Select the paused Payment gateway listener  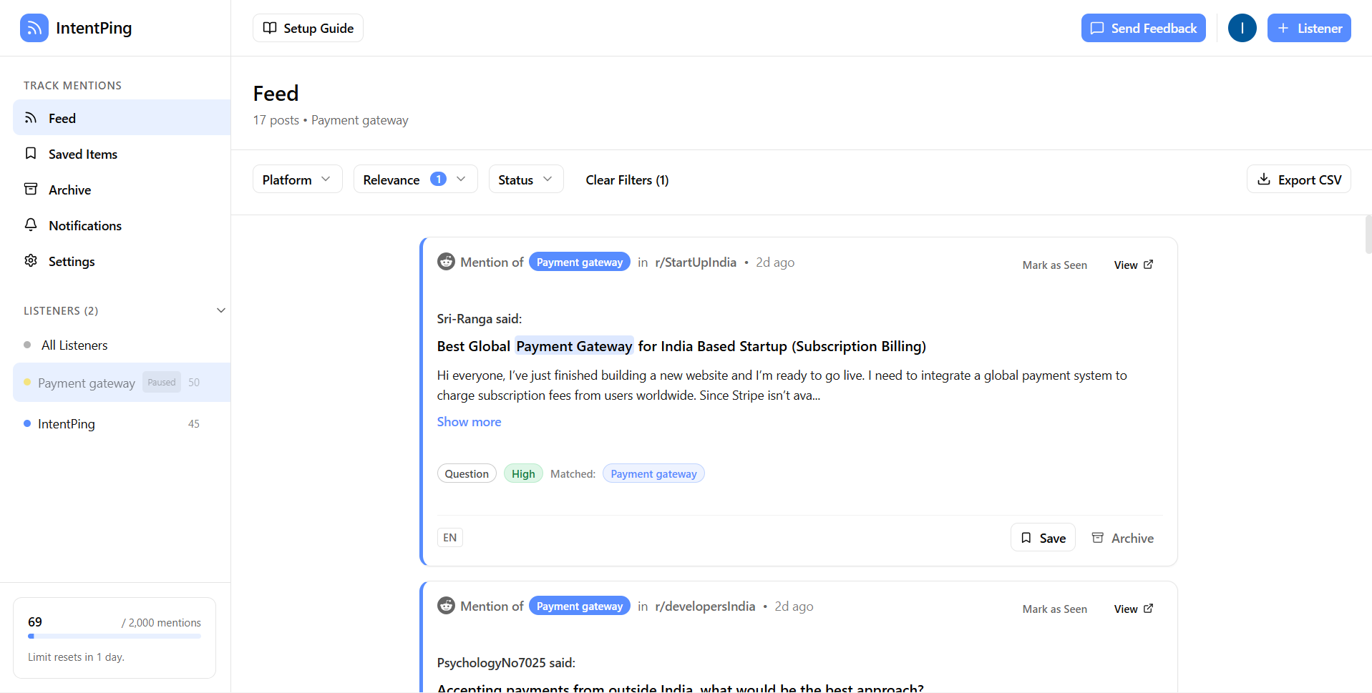tap(86, 383)
